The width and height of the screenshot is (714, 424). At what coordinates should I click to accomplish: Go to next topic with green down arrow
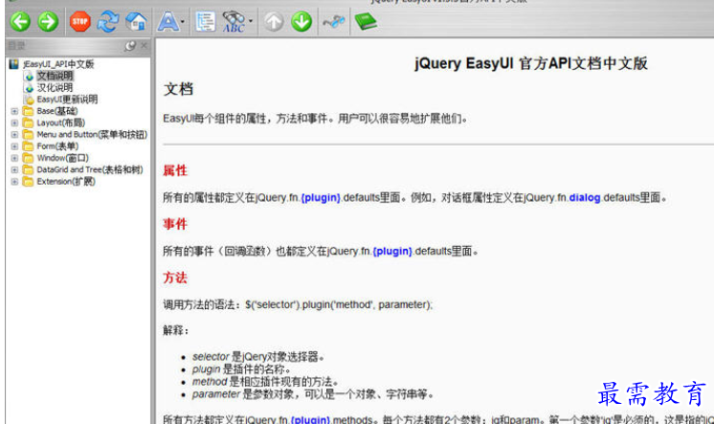[x=301, y=21]
